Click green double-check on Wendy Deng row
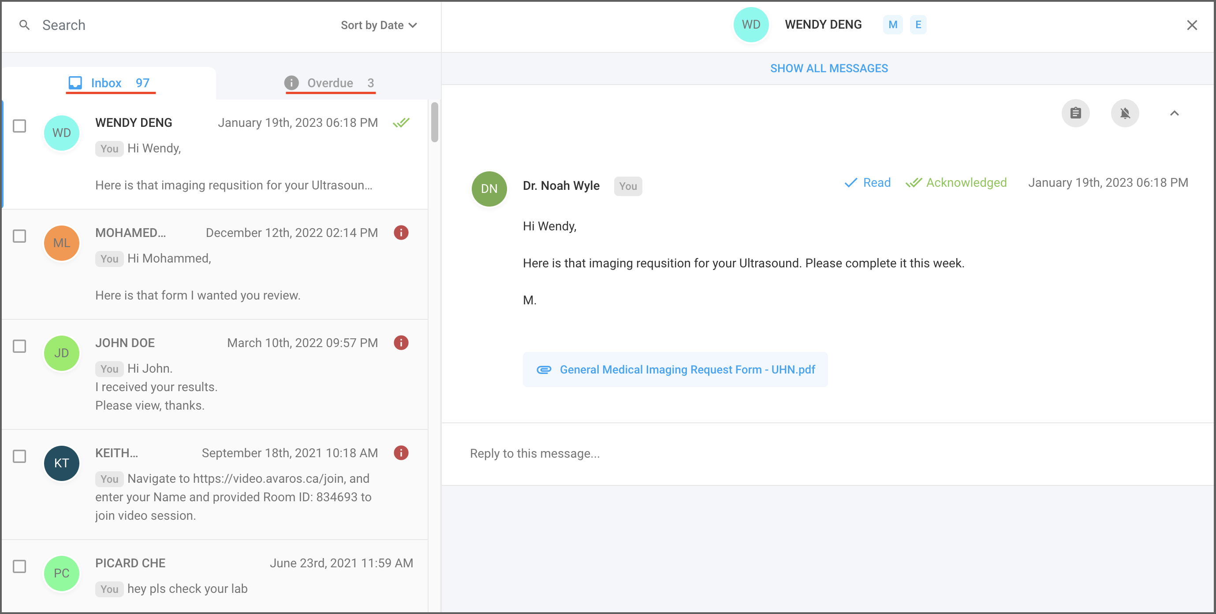The image size is (1216, 614). 401,122
